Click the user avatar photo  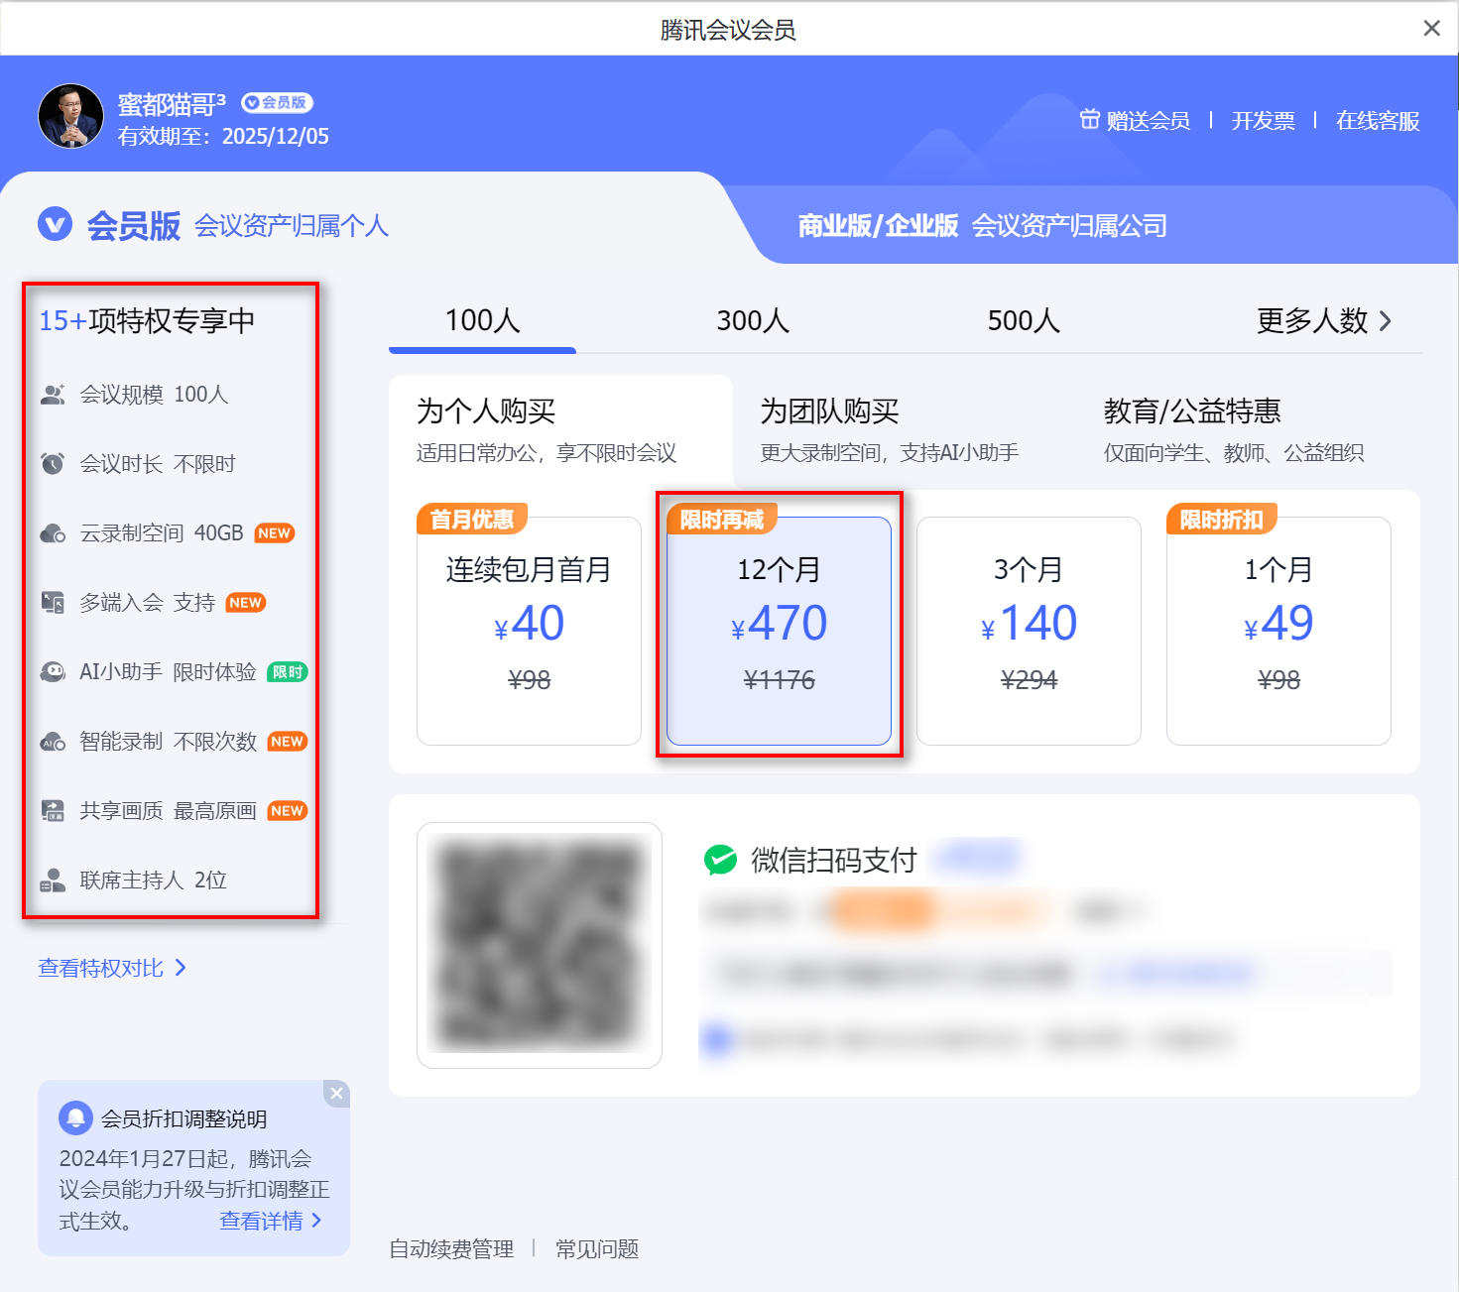70,116
